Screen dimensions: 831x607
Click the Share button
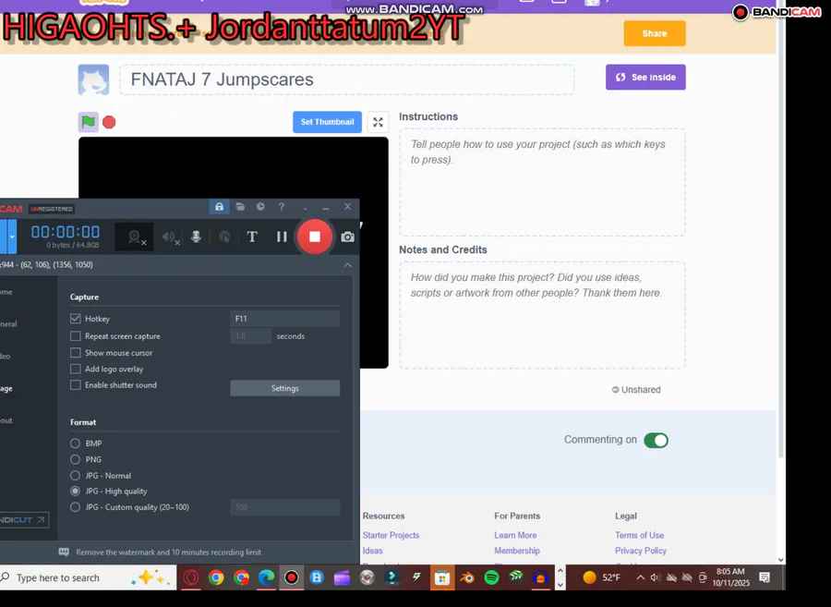tap(655, 33)
